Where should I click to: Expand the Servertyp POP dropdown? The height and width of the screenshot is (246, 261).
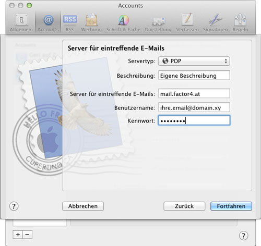tap(194, 61)
